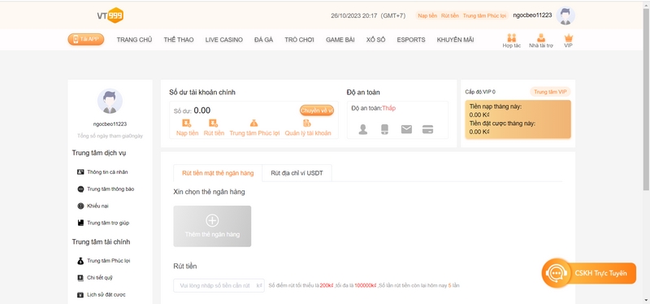This screenshot has height=304, width=650.
Task: Open TRÒ CHƠI menu
Action: tap(299, 40)
